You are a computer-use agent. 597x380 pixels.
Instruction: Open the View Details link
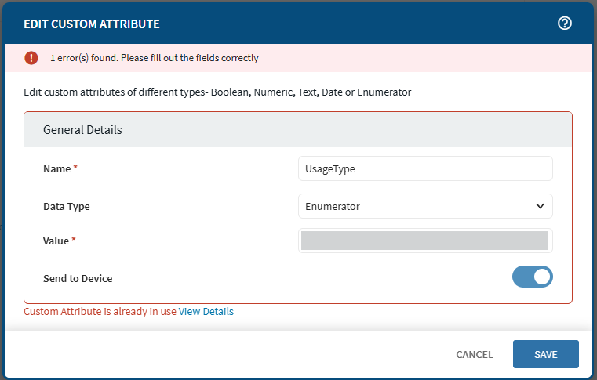point(206,311)
